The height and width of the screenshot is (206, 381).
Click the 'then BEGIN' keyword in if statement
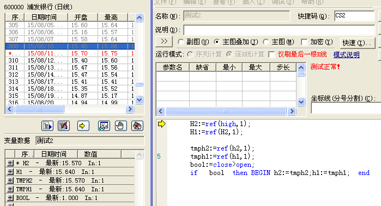(x=251, y=173)
